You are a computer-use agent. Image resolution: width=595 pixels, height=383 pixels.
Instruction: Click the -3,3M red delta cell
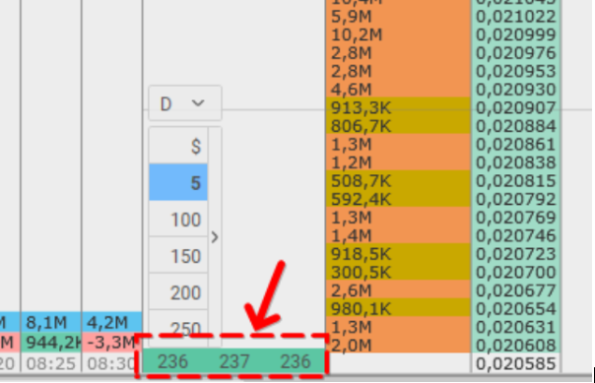[111, 343]
